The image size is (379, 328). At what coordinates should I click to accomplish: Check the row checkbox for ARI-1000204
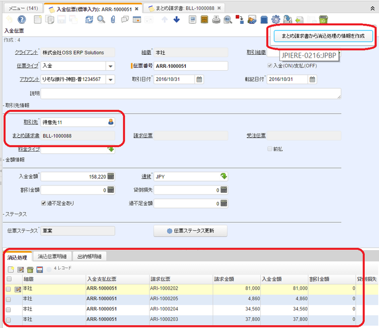(x=8, y=310)
